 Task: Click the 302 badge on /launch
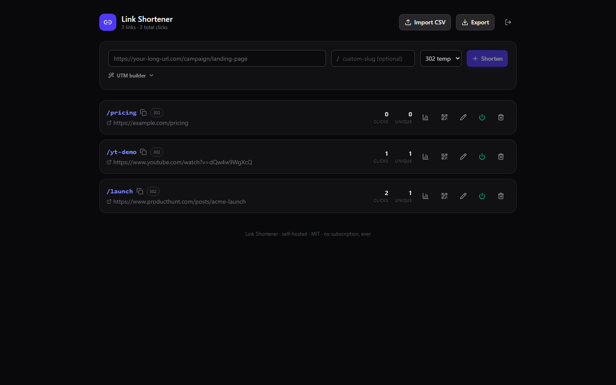click(x=153, y=192)
